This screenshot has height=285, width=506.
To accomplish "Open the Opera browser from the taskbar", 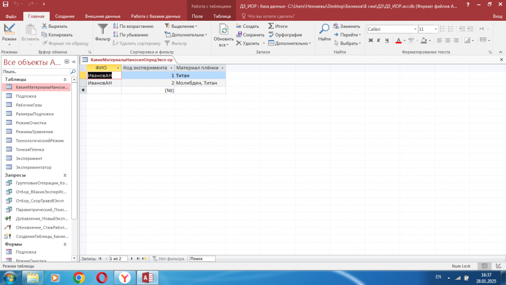I will coord(102,277).
